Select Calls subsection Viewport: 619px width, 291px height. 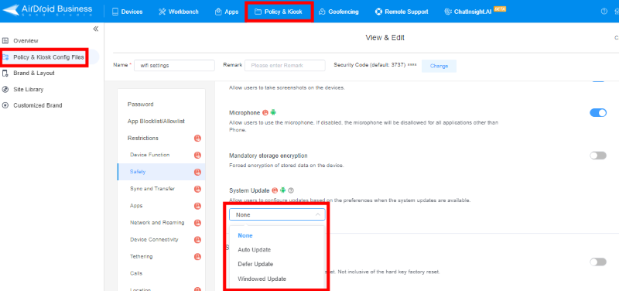point(136,273)
